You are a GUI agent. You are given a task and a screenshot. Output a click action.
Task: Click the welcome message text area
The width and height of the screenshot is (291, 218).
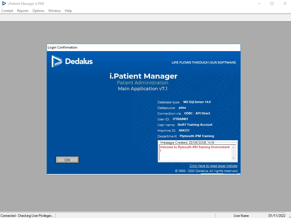pos(196,152)
